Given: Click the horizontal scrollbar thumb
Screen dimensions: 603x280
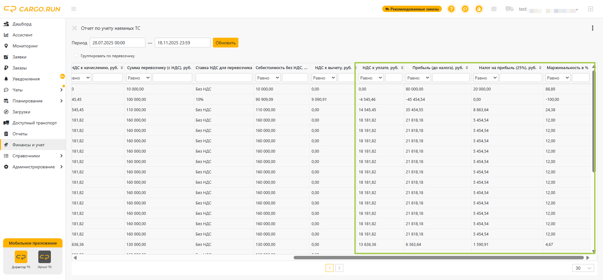Looking at the screenshot, I should click(x=438, y=258).
